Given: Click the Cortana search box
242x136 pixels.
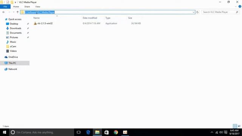Looking at the screenshot, I should [42, 132].
